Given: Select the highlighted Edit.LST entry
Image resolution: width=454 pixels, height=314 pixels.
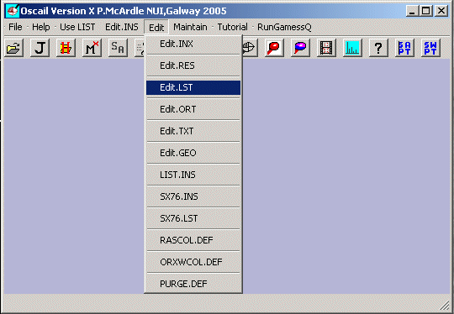Looking at the screenshot, I should click(193, 87).
